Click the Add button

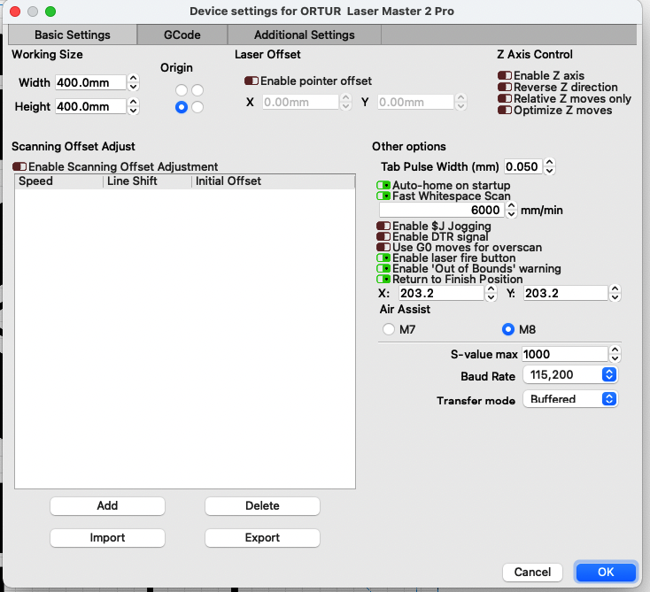point(107,506)
